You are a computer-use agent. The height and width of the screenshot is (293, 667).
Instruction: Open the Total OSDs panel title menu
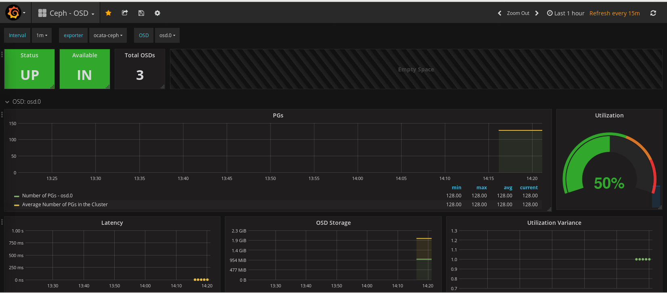click(x=140, y=55)
